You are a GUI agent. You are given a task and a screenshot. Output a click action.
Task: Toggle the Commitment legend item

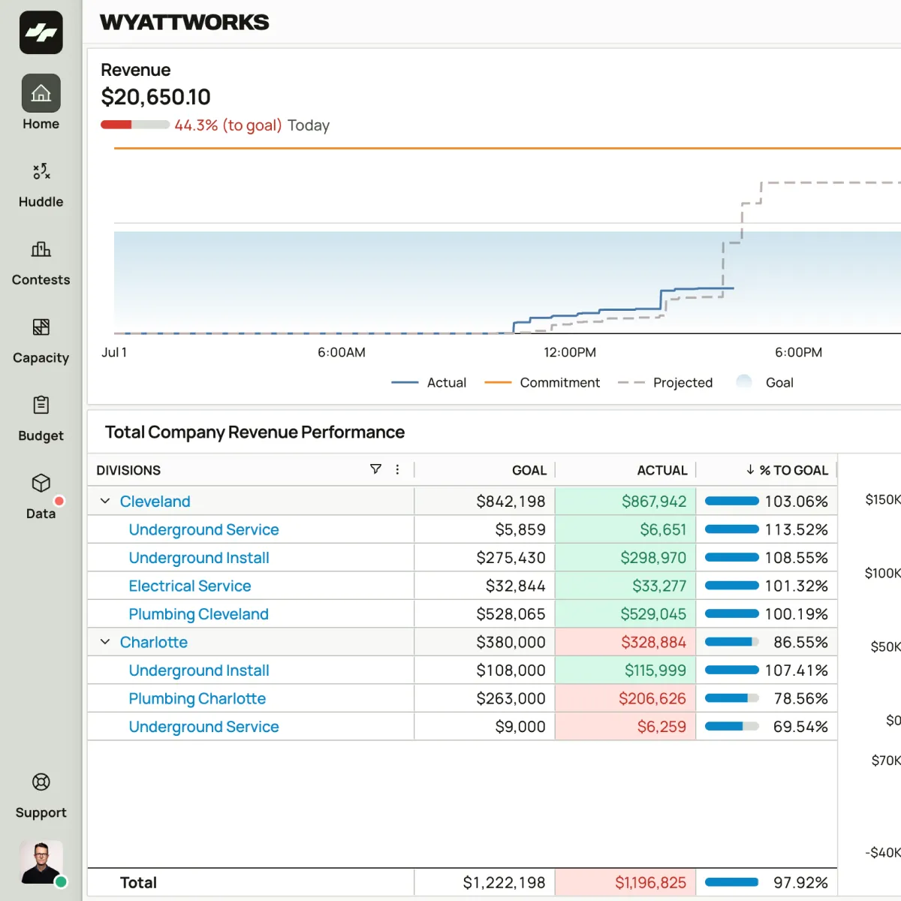click(542, 383)
